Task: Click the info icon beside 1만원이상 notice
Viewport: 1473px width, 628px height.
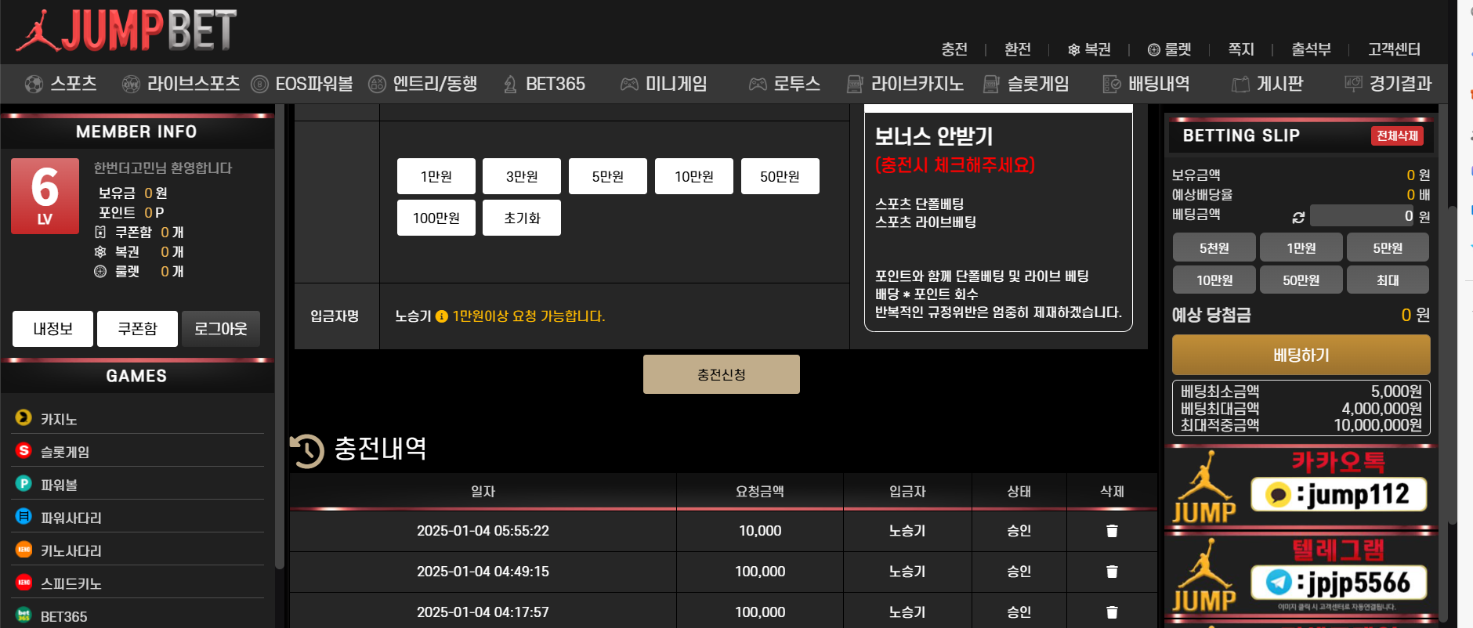Action: [442, 316]
